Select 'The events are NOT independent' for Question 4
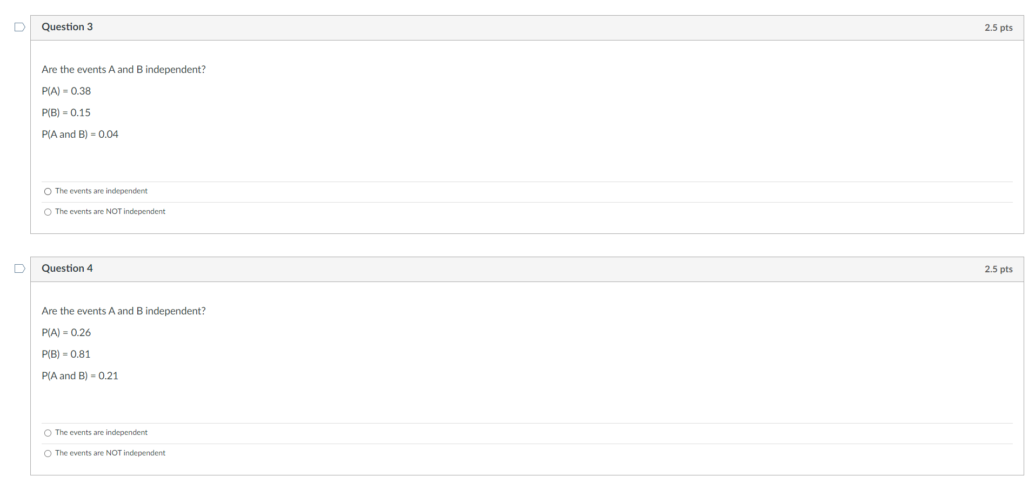1035x483 pixels. pos(48,453)
